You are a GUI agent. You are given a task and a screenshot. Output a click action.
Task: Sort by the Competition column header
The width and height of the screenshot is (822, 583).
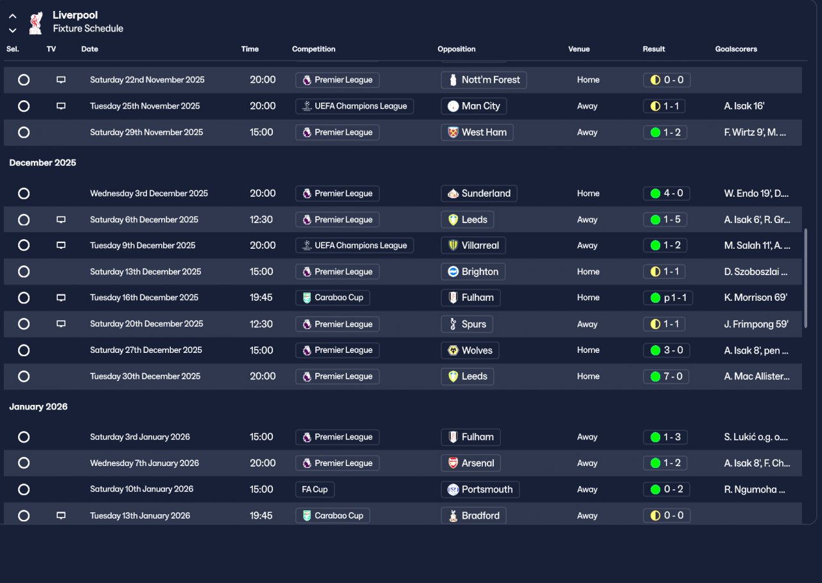coord(313,49)
